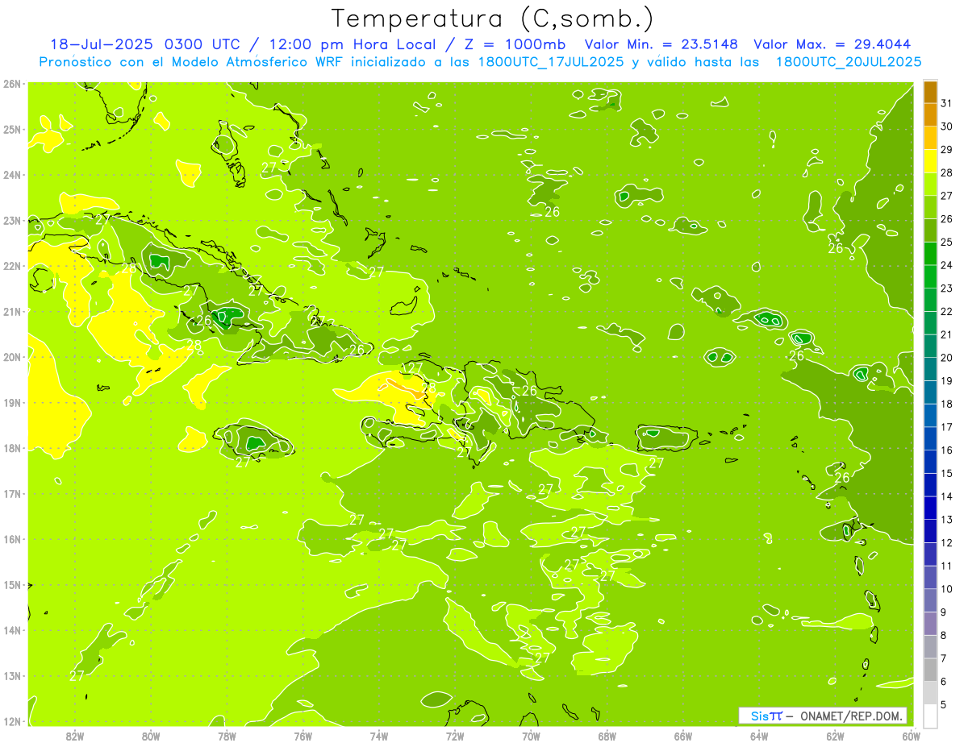Viewport: 968px width, 747px height.
Task: Click the gray band between 6 and 7
Action: 930,670
